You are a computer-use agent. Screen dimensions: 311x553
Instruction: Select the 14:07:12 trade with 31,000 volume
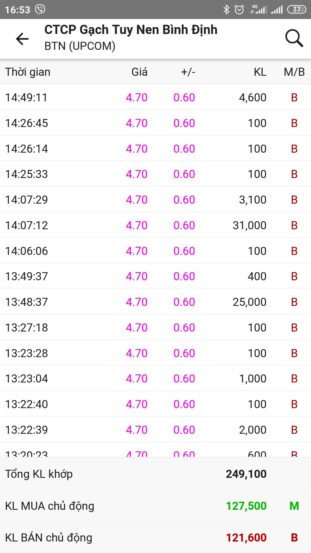(155, 225)
